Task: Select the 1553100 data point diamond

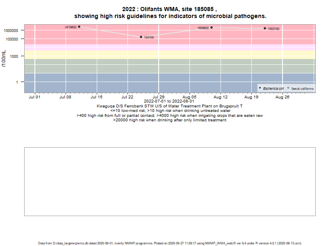Action: click(x=265, y=28)
